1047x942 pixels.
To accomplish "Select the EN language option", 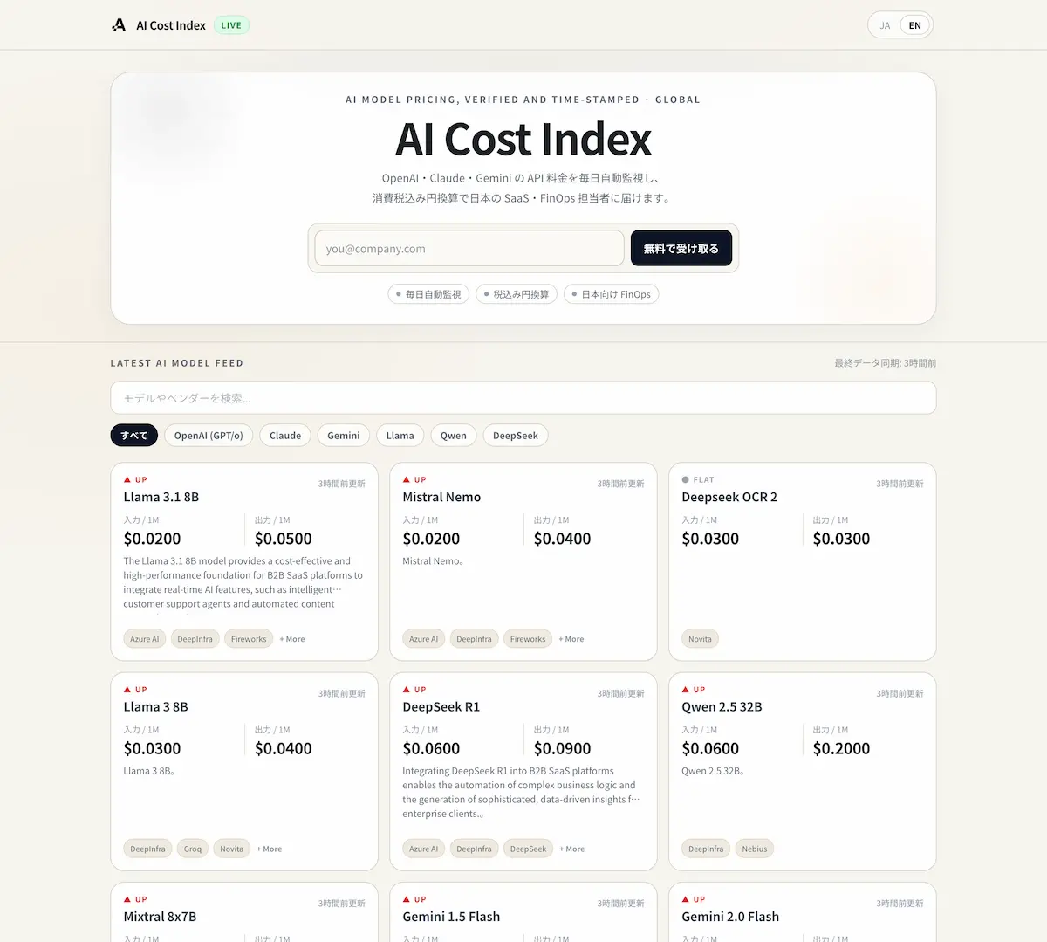I will (x=914, y=24).
